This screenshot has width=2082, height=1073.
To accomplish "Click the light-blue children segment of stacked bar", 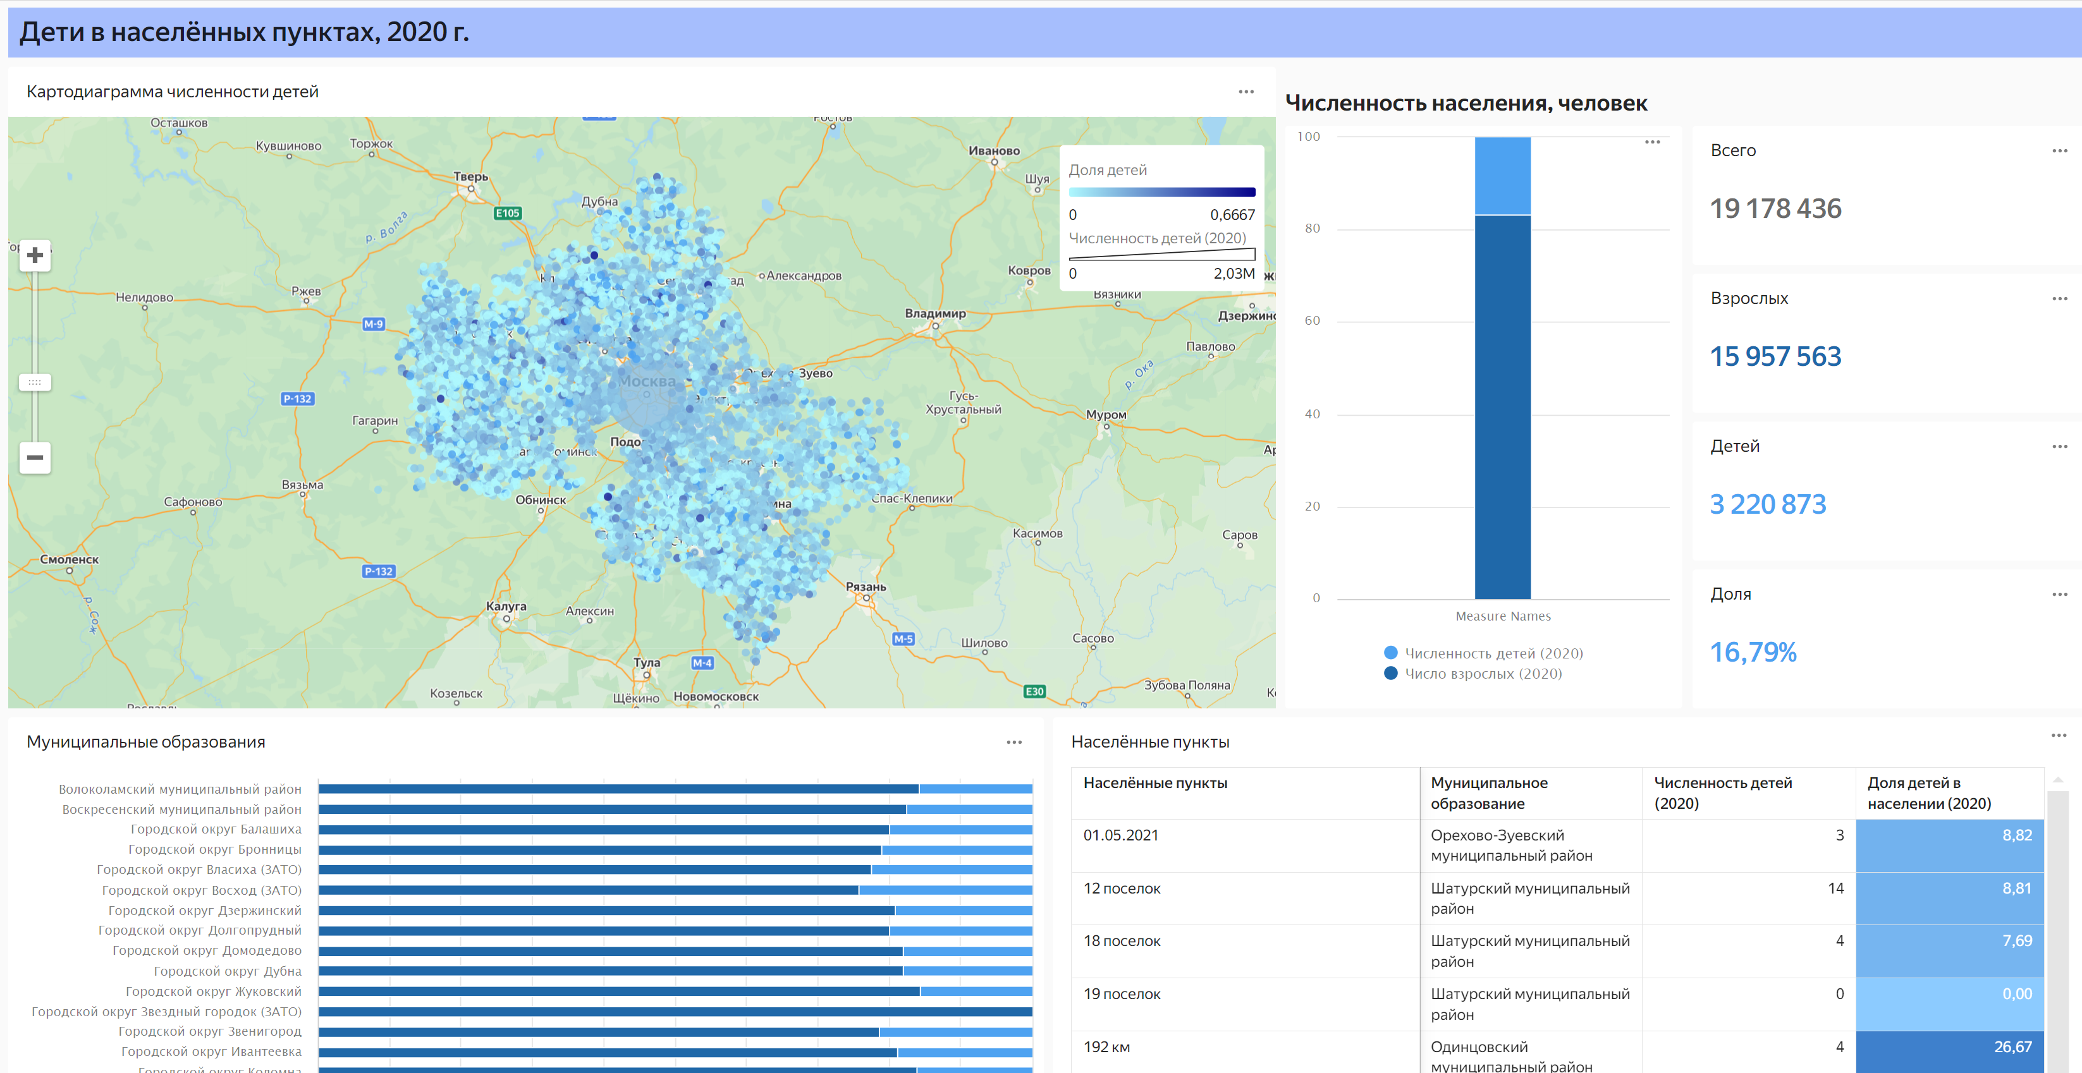I will click(x=1502, y=175).
